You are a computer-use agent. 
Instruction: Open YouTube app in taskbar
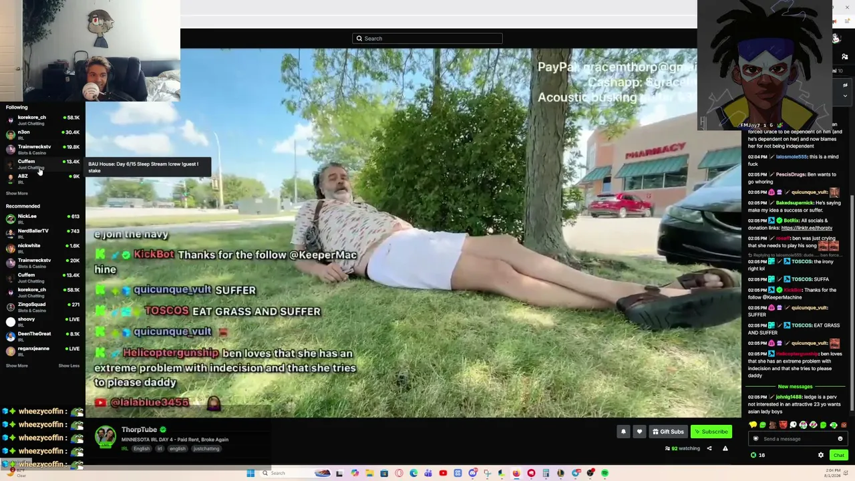[443, 473]
